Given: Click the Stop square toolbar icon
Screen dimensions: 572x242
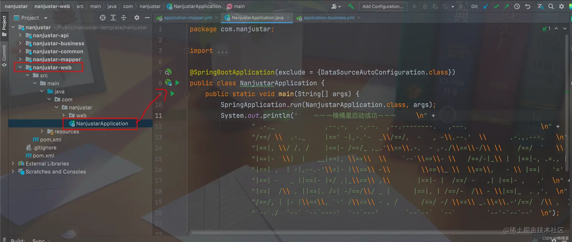Looking at the screenshot, I should 461,6.
